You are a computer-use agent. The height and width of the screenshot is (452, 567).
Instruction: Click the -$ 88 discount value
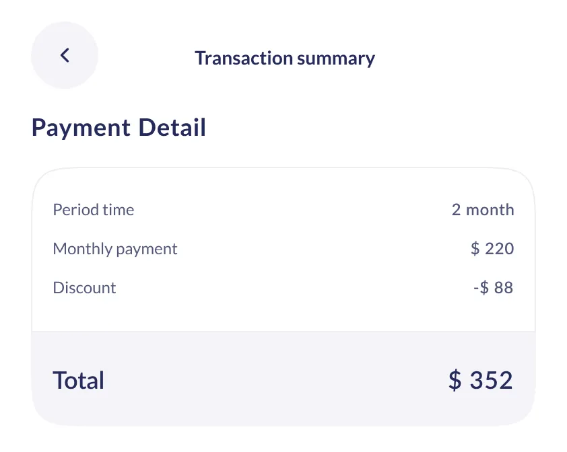(492, 288)
